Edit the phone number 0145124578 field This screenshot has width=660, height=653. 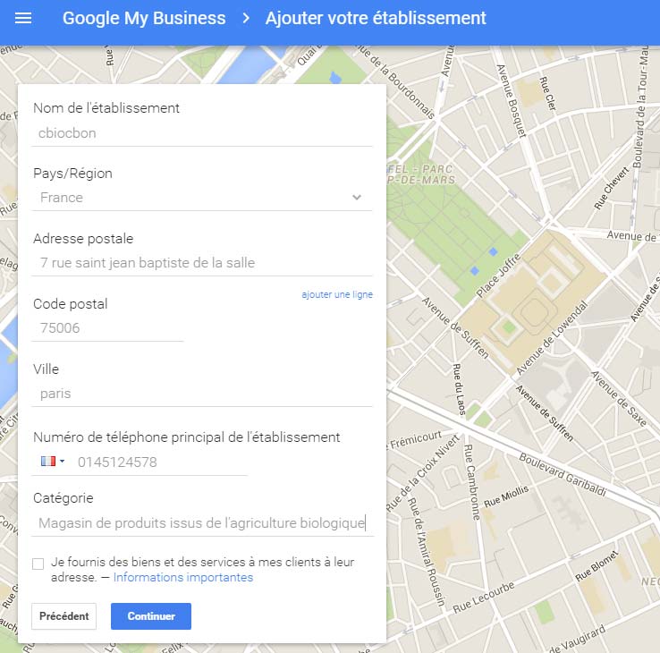point(162,462)
